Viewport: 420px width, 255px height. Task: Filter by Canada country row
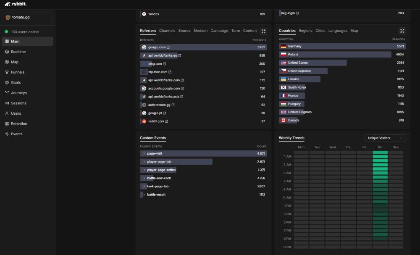(342, 120)
